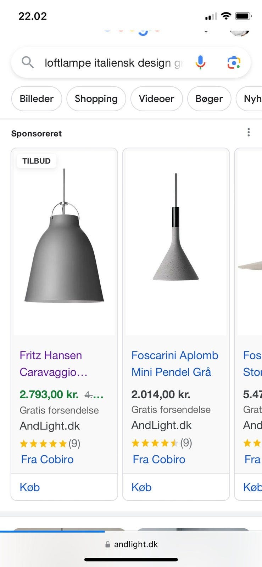
Task: Select the Bøger filter chip
Action: pos(209,99)
